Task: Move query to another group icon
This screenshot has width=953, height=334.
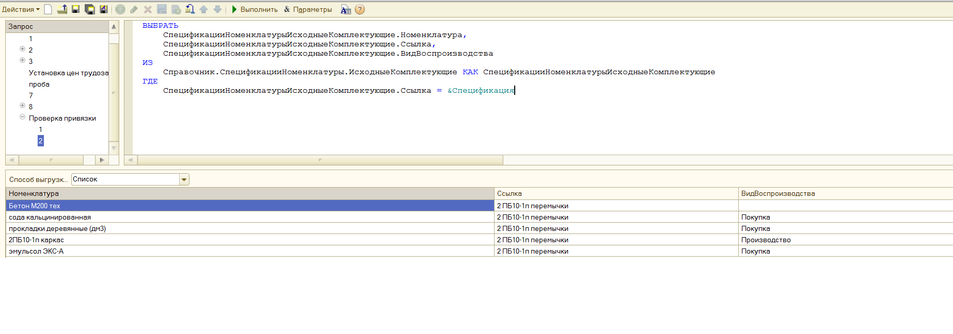Action: pyautogui.click(x=190, y=9)
